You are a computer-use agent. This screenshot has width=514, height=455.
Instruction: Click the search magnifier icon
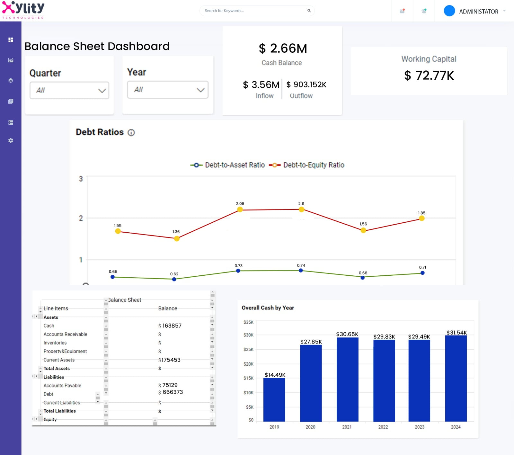[309, 11]
